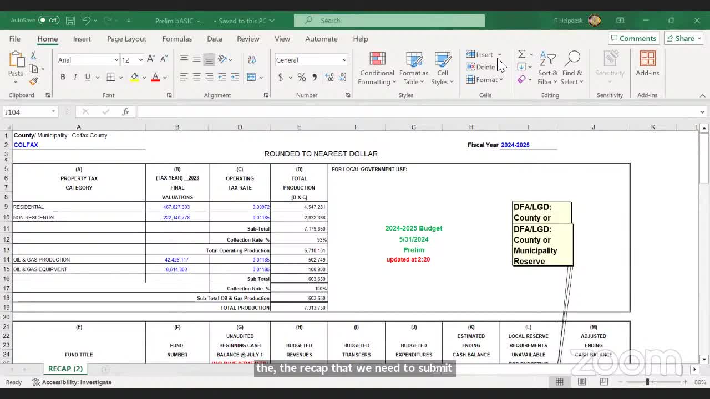Open Conditional Formatting options
Viewport: 710px width, 399px height.
pos(377,69)
